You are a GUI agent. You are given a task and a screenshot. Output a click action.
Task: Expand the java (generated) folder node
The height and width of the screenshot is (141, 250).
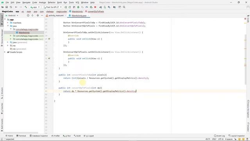point(8,42)
